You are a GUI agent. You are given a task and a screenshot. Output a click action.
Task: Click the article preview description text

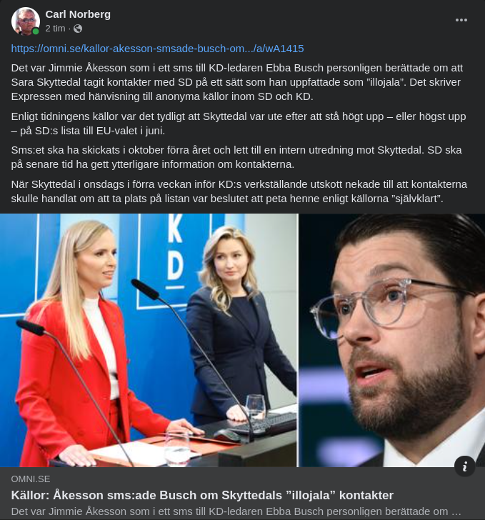236,511
